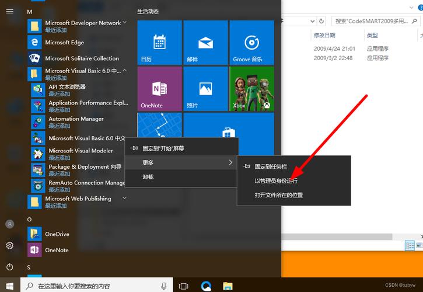Click the taskbar search input box
This screenshot has height=292, width=423.
click(97, 286)
